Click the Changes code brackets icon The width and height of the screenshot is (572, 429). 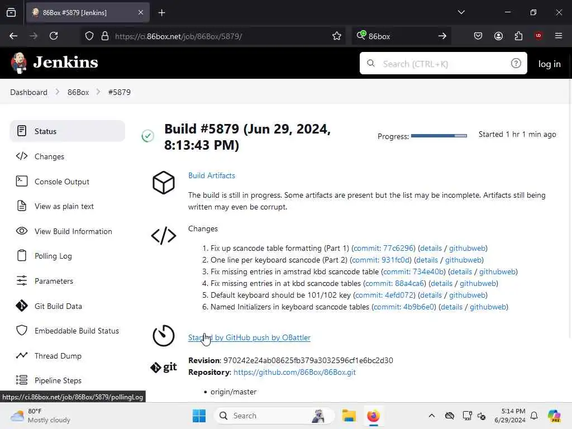(164, 236)
